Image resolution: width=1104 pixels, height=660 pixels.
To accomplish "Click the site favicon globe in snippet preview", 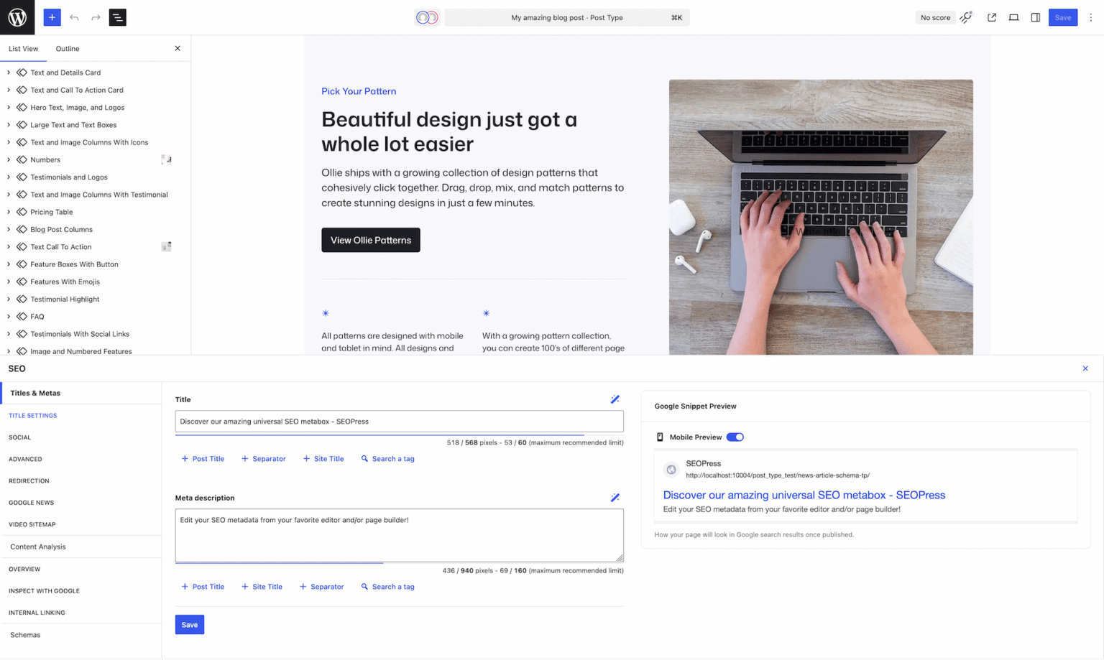I will 671,470.
